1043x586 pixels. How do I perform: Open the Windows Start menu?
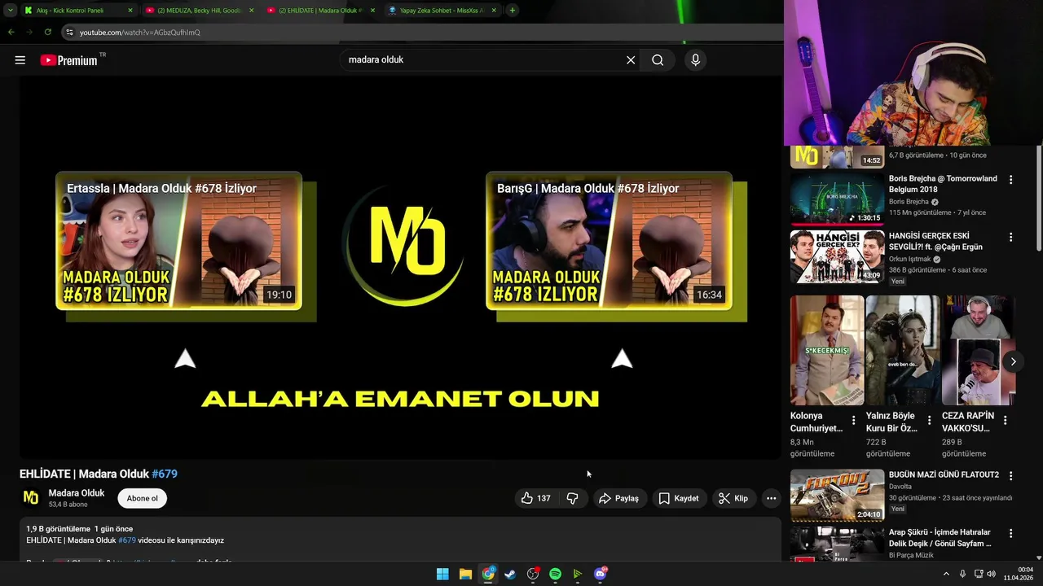pyautogui.click(x=442, y=574)
